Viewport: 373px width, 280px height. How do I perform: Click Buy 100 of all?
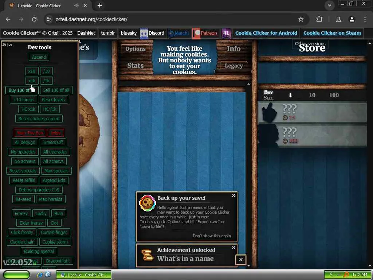pyautogui.click(x=22, y=90)
